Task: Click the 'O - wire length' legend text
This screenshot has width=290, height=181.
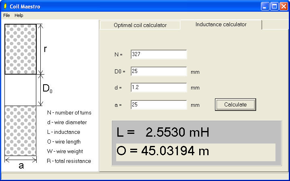Action: [64, 142]
